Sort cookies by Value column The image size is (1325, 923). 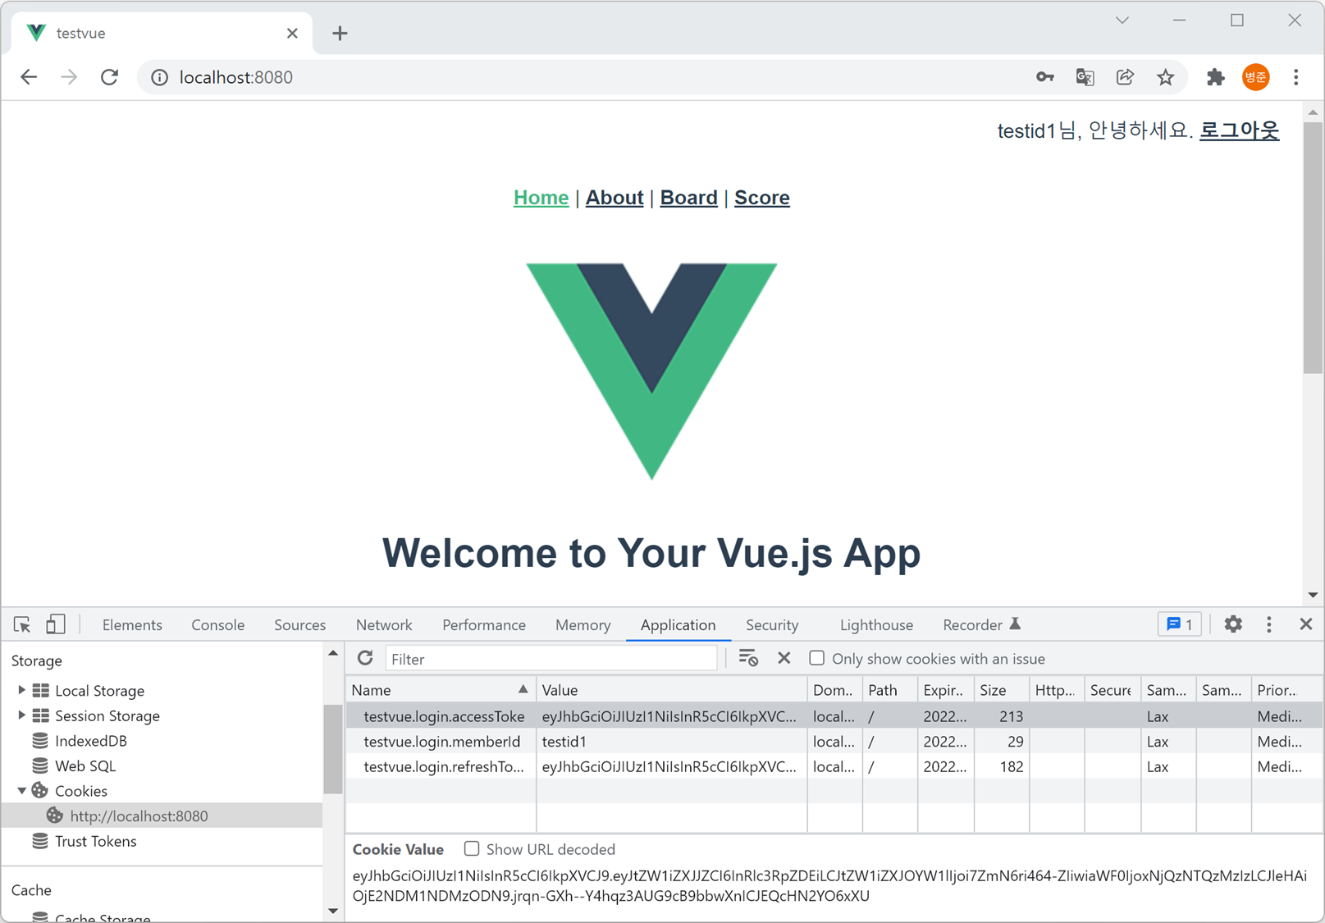671,689
